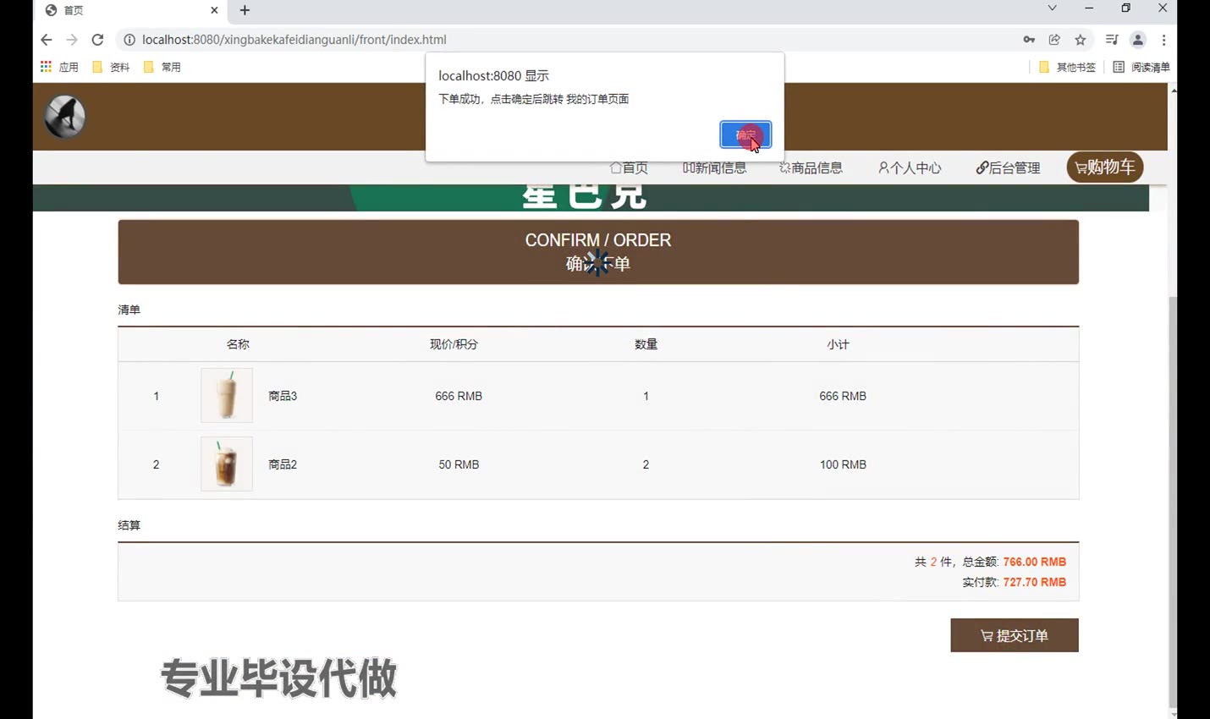The width and height of the screenshot is (1210, 719).
Task: Click the 名称 column header
Action: 238,344
